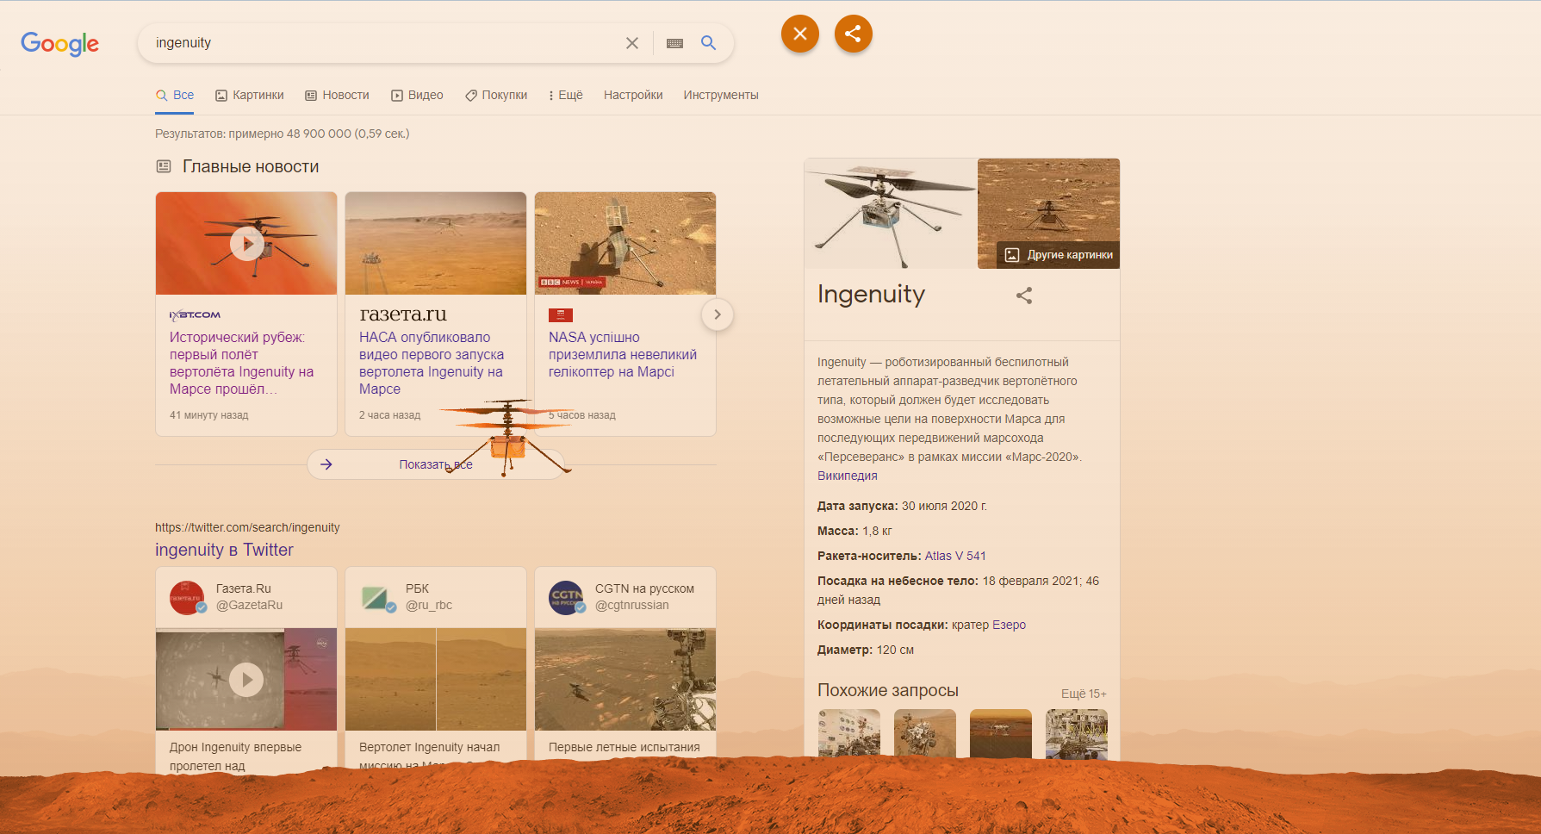
Task: Open fourth related search thumbnail
Action: coord(1077,734)
